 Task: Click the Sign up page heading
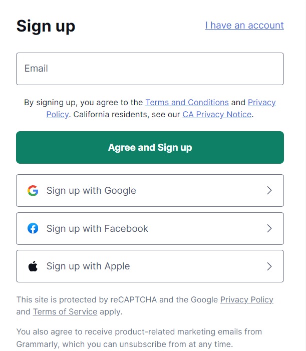pyautogui.click(x=46, y=26)
